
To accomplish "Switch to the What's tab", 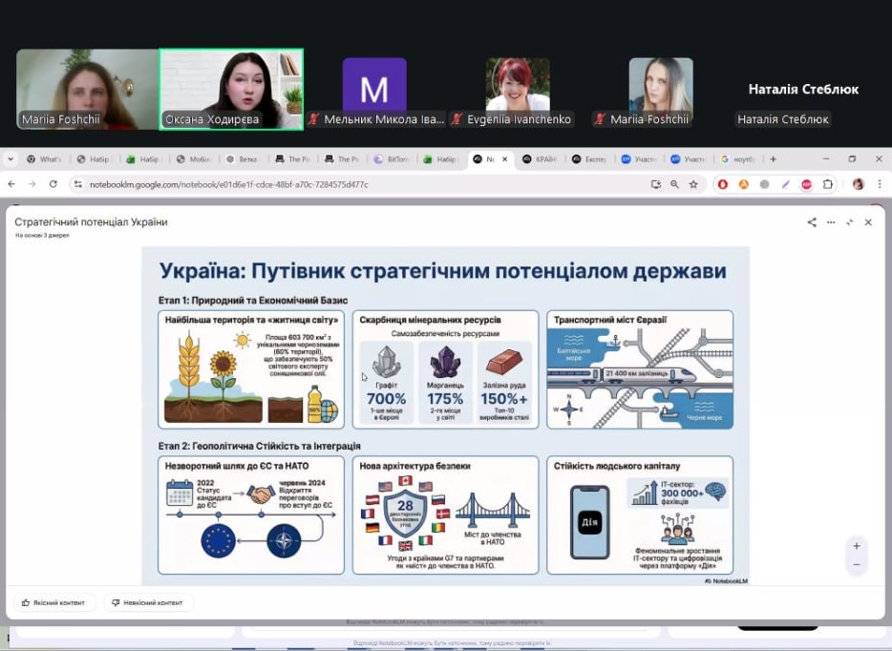I will pos(44,159).
